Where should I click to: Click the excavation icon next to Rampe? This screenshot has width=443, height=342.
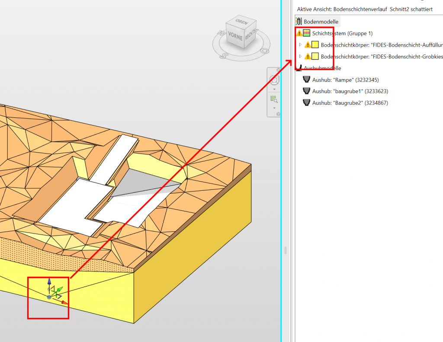click(x=307, y=80)
